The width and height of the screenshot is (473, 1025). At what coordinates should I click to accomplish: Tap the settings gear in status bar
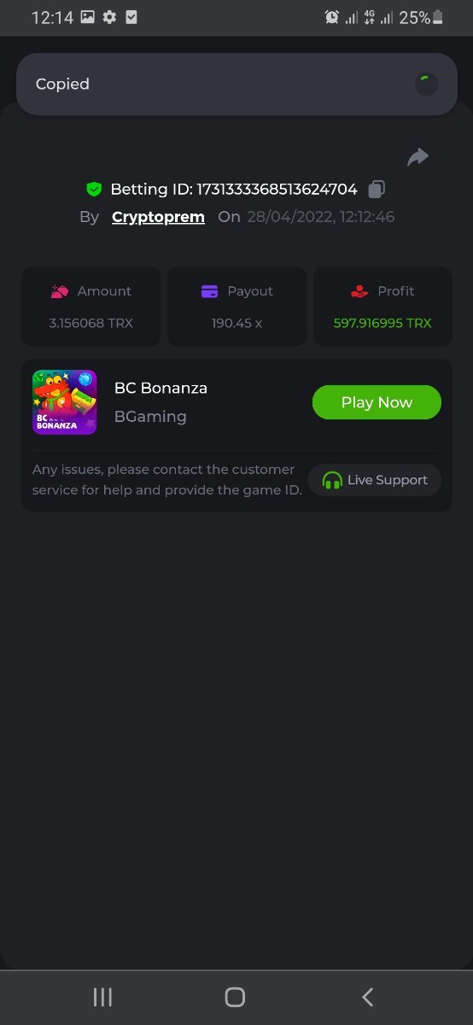tap(109, 17)
